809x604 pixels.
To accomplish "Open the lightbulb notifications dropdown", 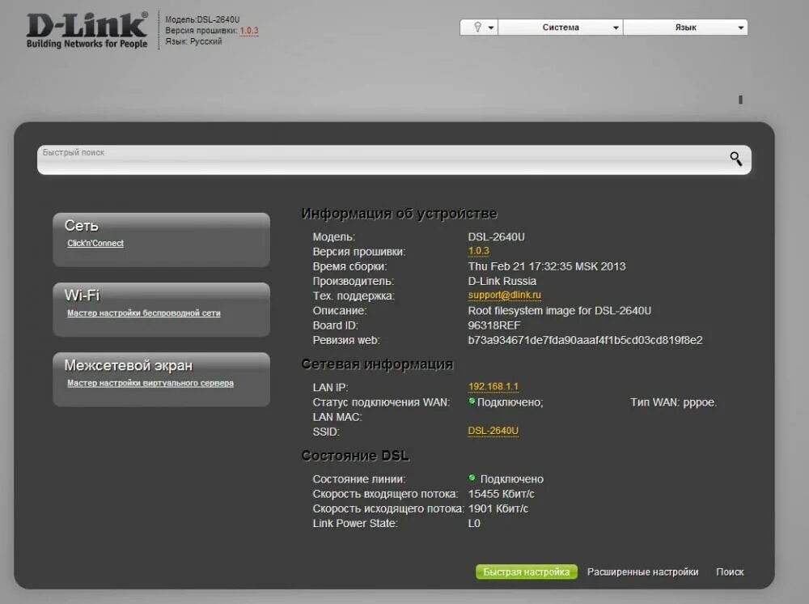I will point(479,28).
